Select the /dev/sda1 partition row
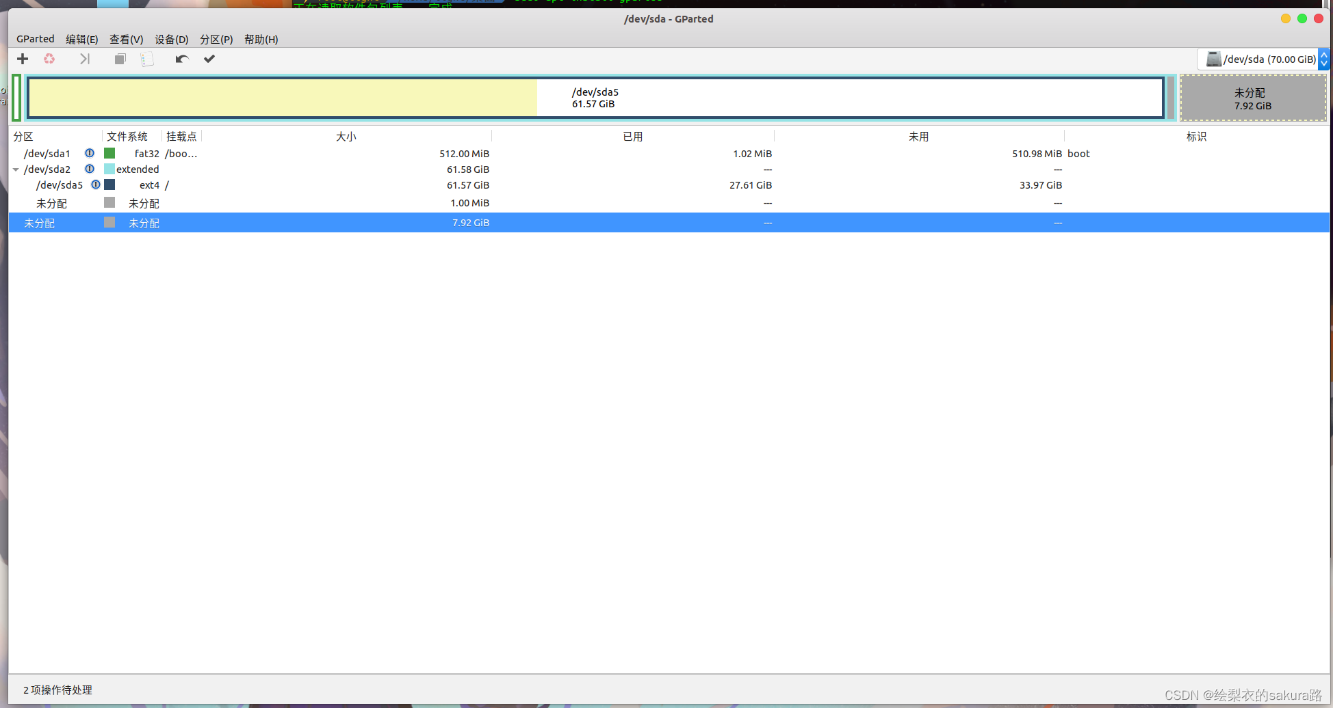1333x708 pixels. pyautogui.click(x=669, y=153)
